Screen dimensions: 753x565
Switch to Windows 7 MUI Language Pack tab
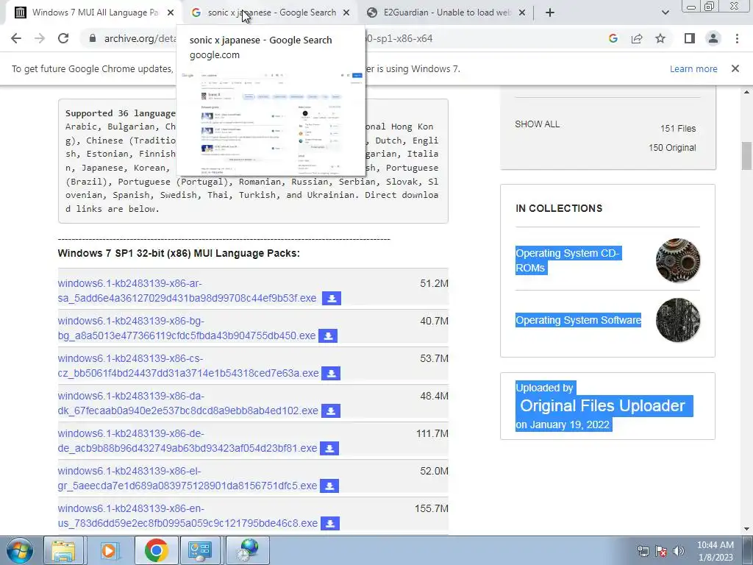(x=95, y=13)
